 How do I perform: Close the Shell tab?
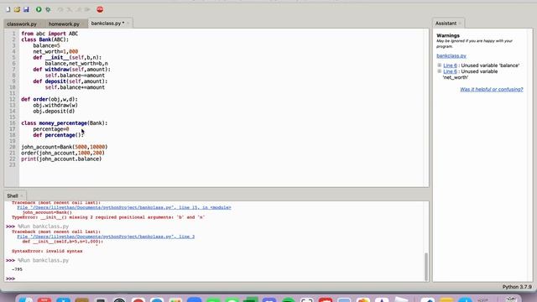pyautogui.click(x=22, y=195)
